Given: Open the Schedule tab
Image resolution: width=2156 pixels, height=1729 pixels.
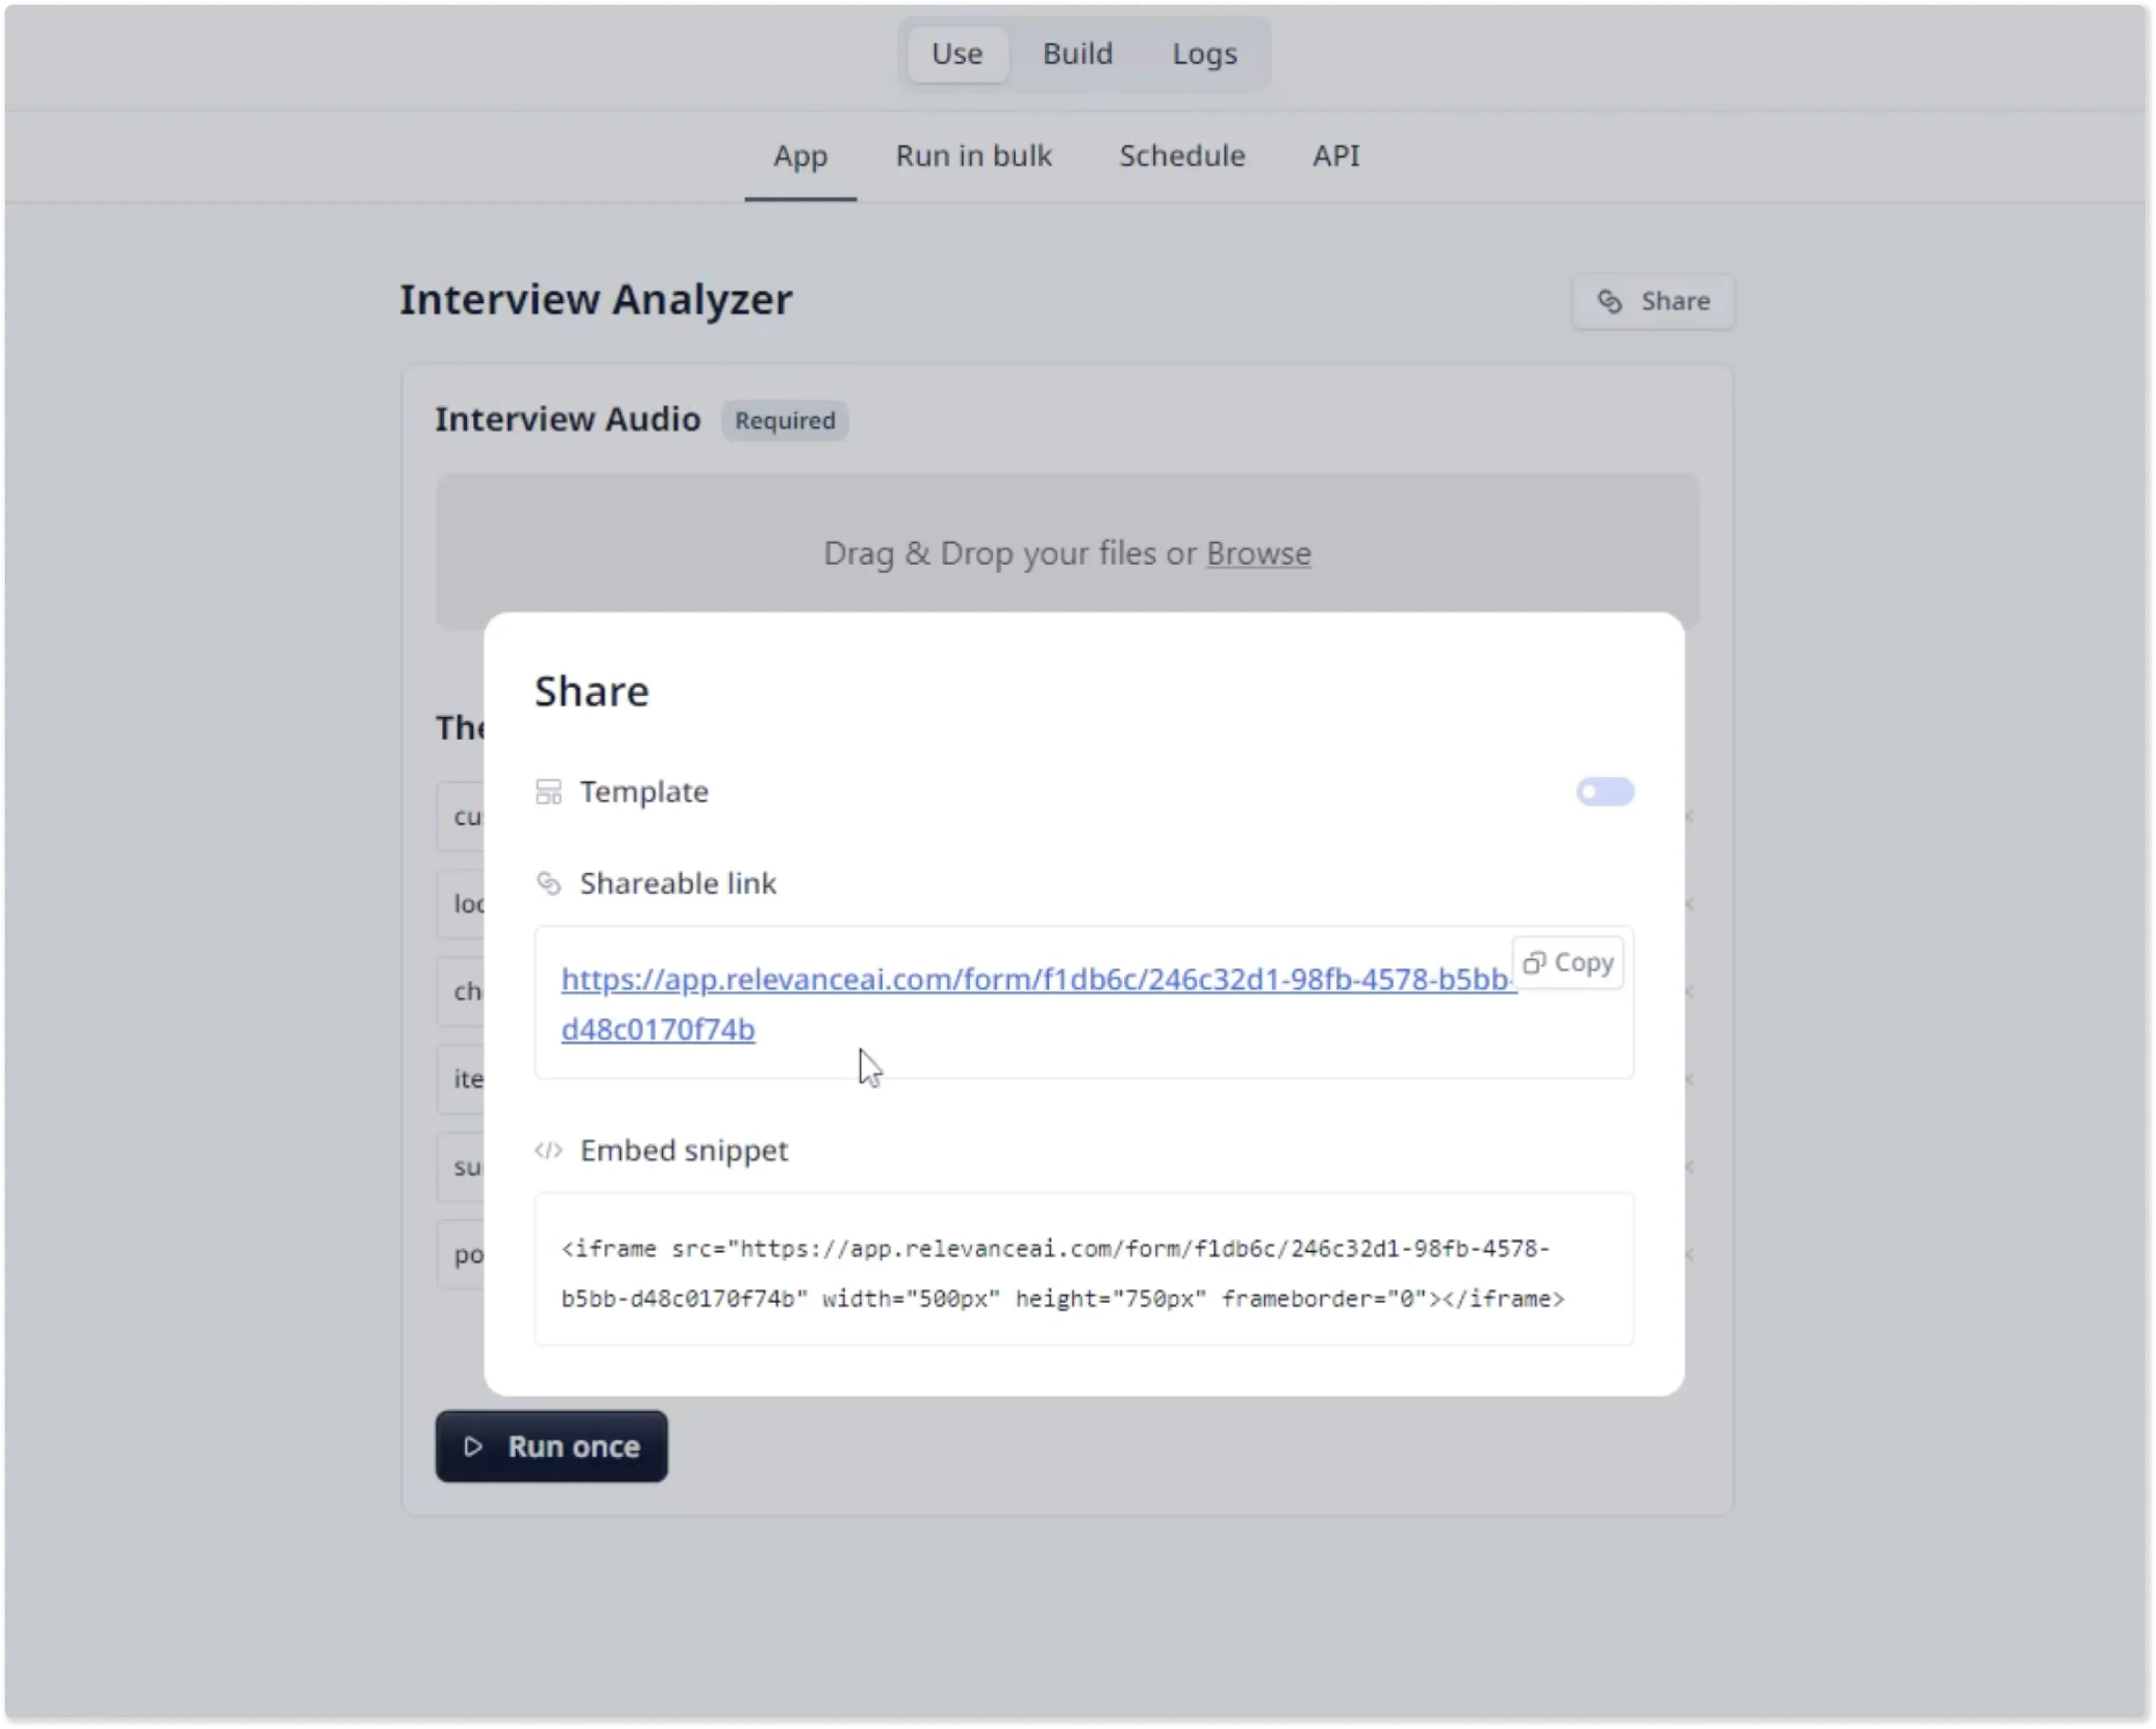Looking at the screenshot, I should [1181, 156].
